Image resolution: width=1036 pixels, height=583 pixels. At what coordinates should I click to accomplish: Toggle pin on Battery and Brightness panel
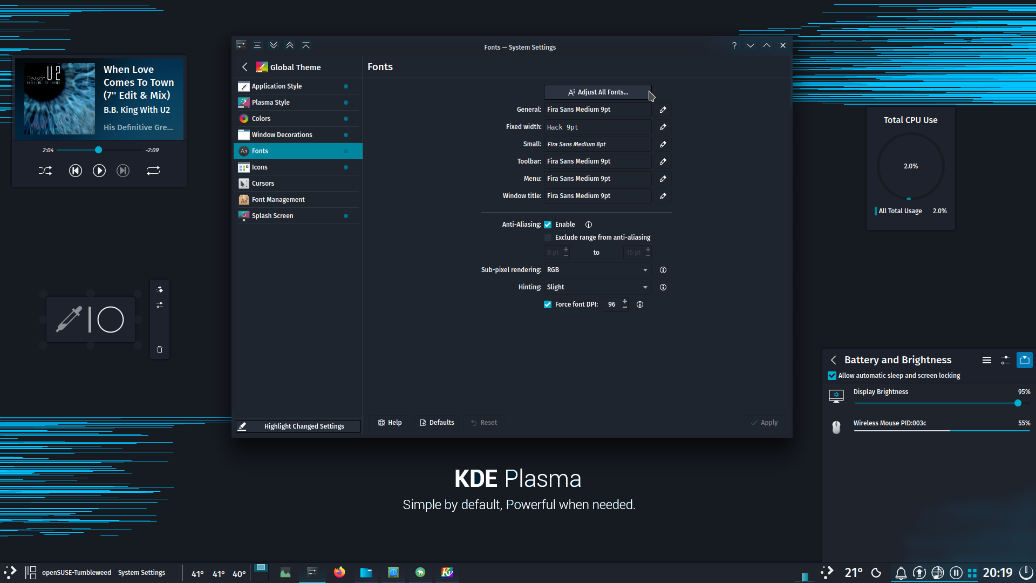pos(1025,360)
